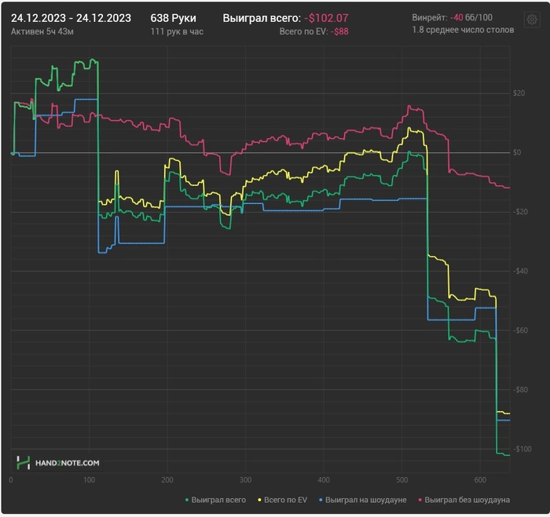
Task: Click the HAND2NOTE.COM watermark text
Action: pos(67,464)
